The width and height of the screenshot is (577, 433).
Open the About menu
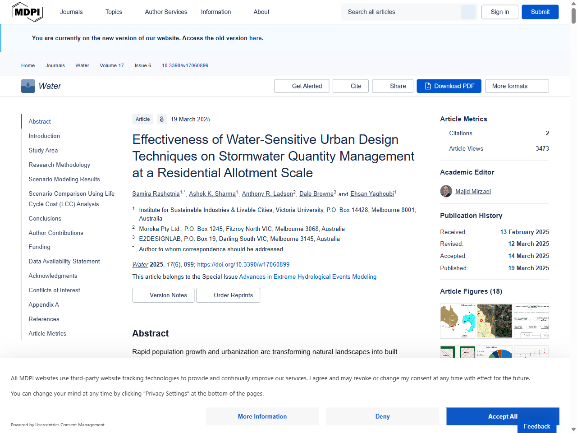[x=261, y=12]
